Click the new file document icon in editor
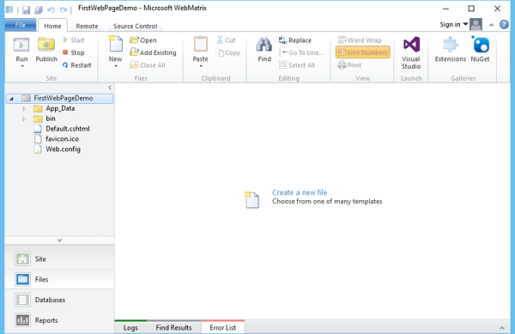The image size is (515, 334). pos(252,200)
